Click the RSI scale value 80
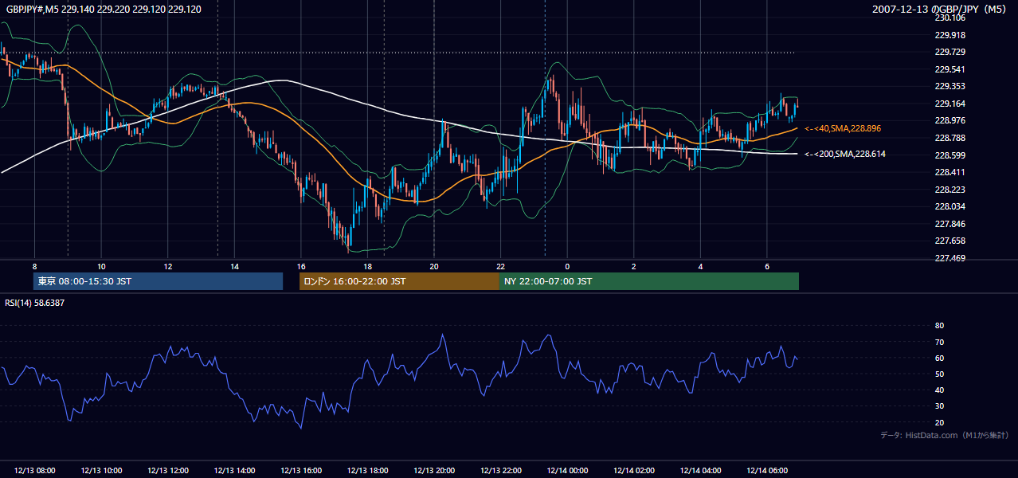This screenshot has width=1018, height=478. (939, 326)
